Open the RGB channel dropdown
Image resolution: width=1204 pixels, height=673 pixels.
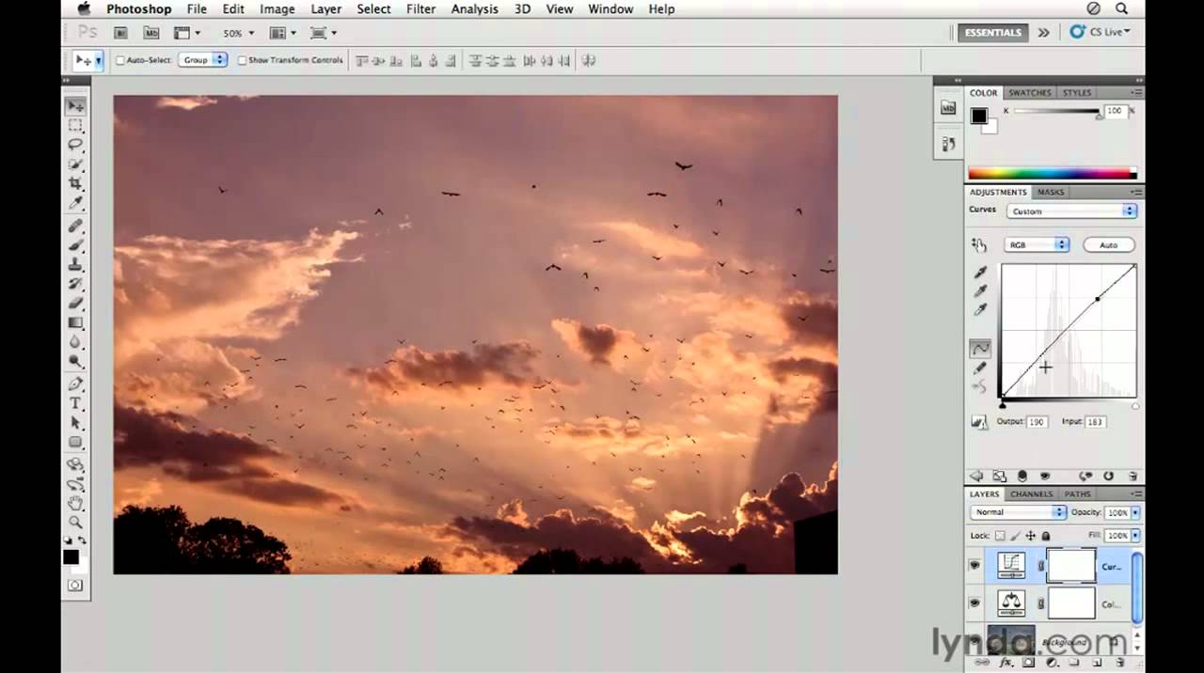[x=1038, y=244]
